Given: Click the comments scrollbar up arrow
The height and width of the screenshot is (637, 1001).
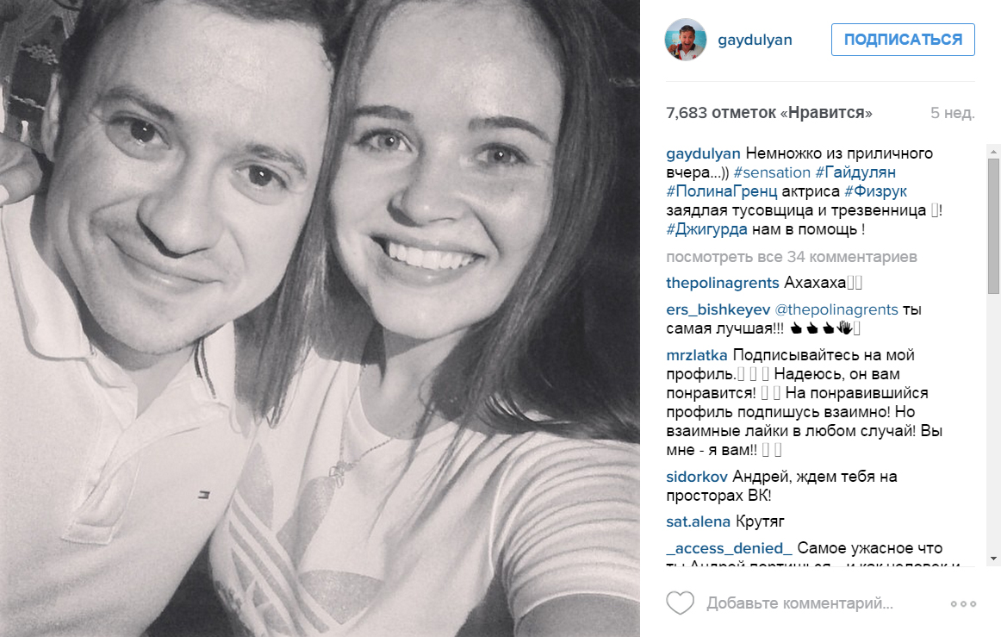Looking at the screenshot, I should click(993, 152).
